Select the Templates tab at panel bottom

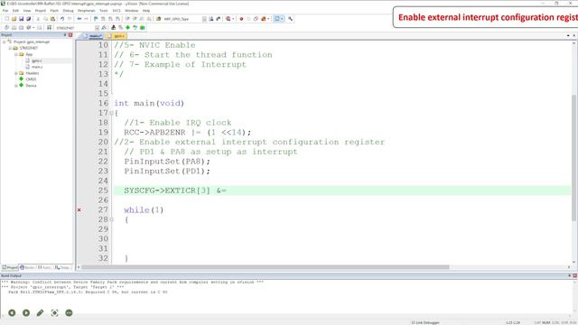[x=62, y=267]
